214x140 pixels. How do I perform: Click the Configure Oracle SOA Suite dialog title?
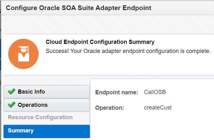(x=79, y=8)
